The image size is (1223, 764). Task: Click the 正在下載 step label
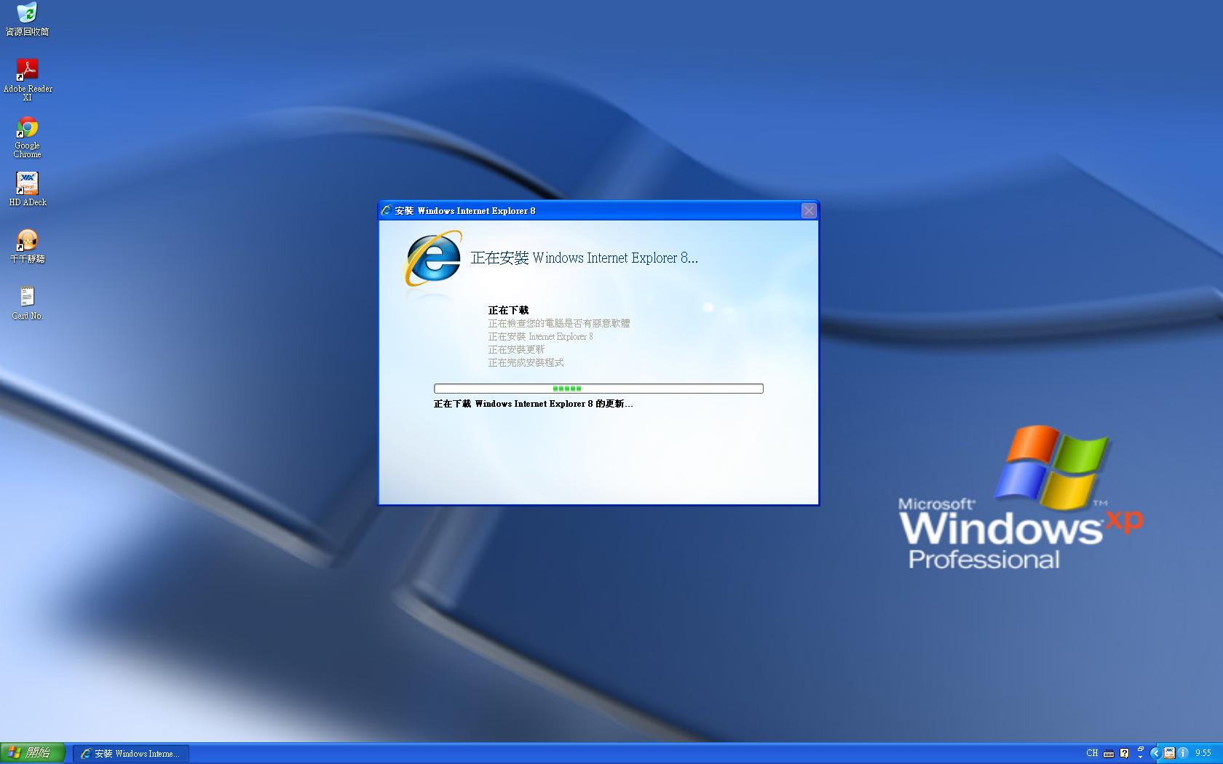pyautogui.click(x=508, y=310)
